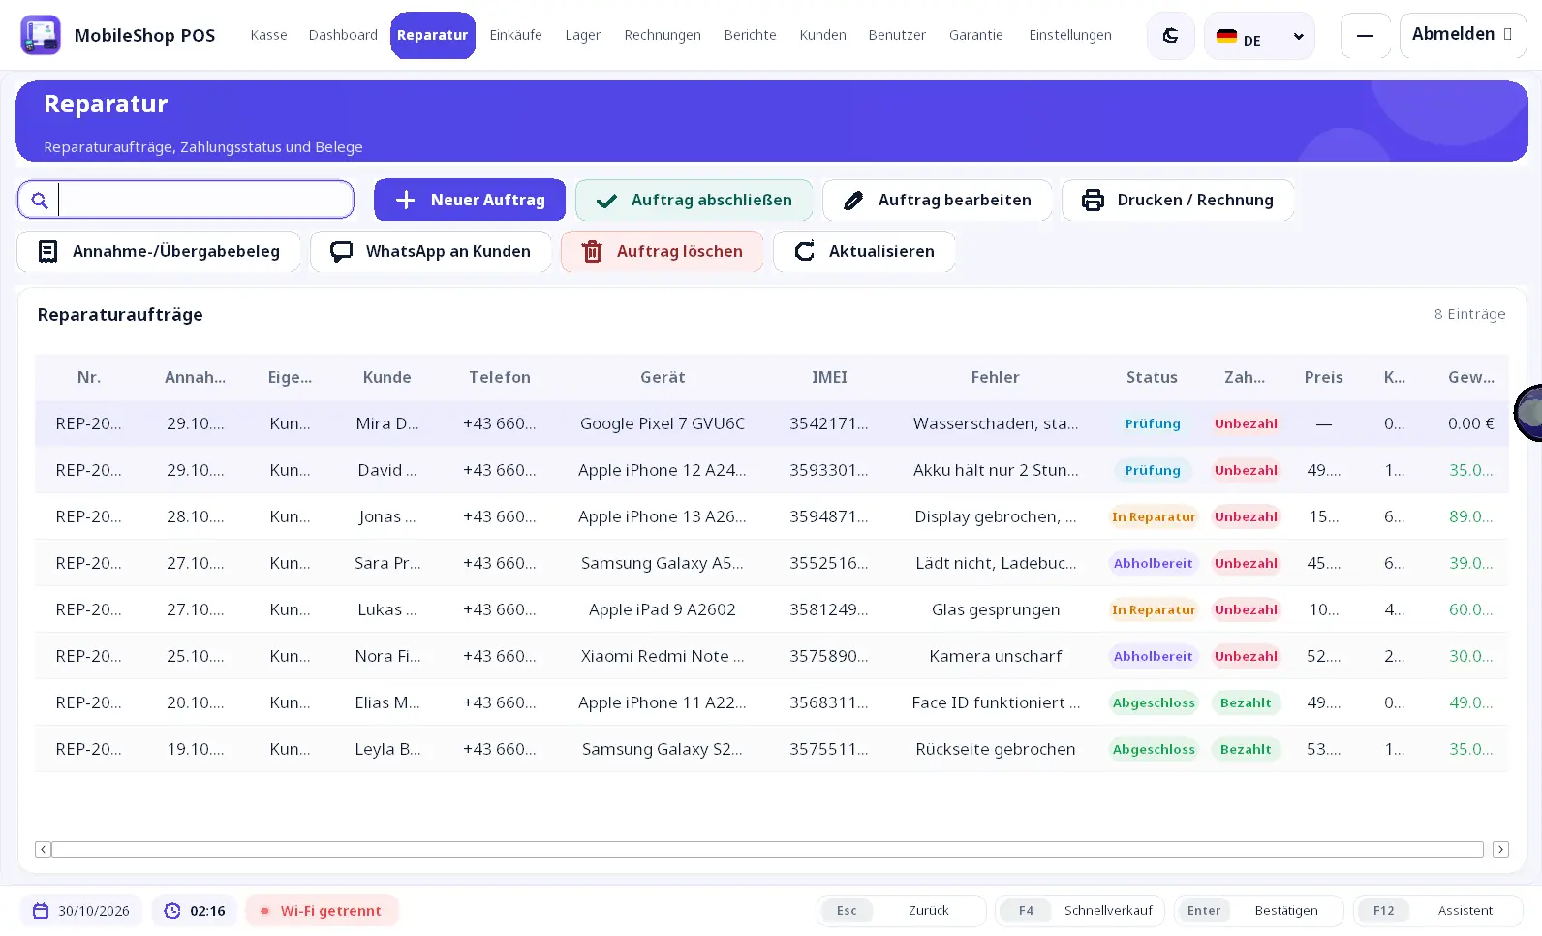Click the refresh icon on Aktualisieren
Screen dimensions: 1542x936
[804, 252]
